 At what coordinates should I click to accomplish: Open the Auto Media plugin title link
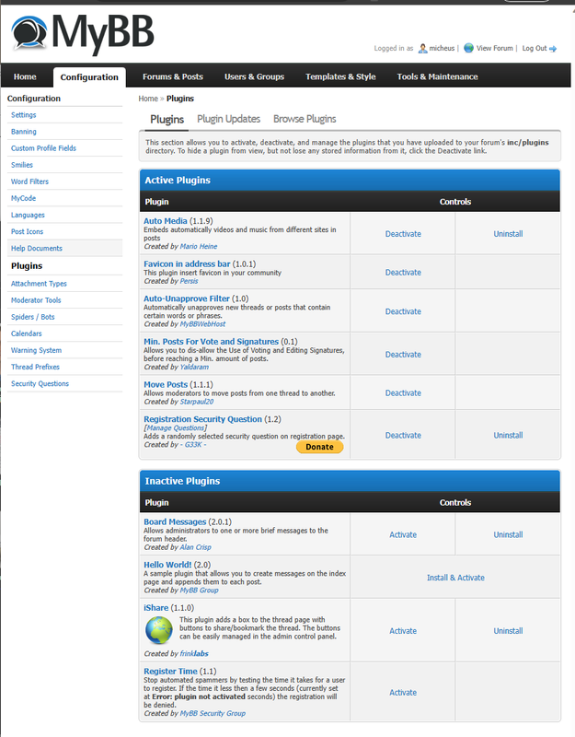pos(166,221)
